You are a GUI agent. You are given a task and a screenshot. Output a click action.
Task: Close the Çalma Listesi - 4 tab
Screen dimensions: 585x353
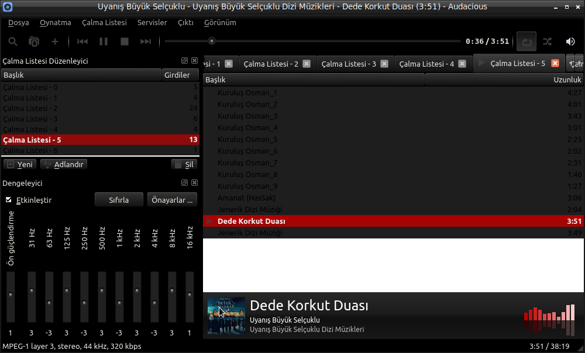tap(462, 64)
